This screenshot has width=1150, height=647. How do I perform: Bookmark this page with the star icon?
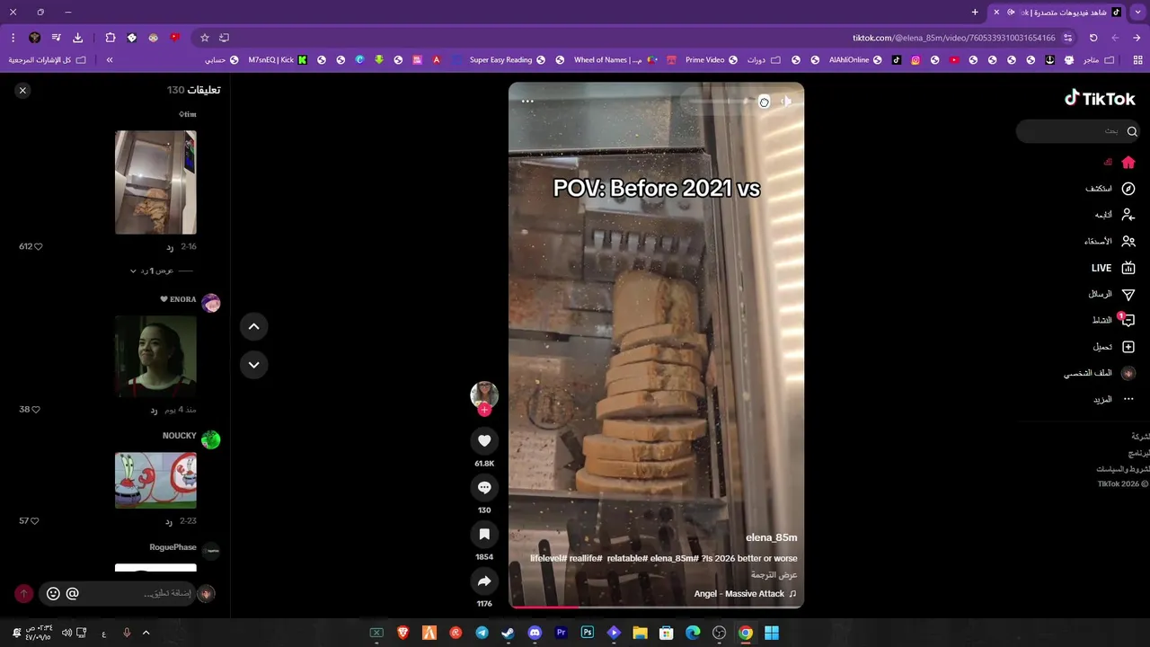[205, 38]
